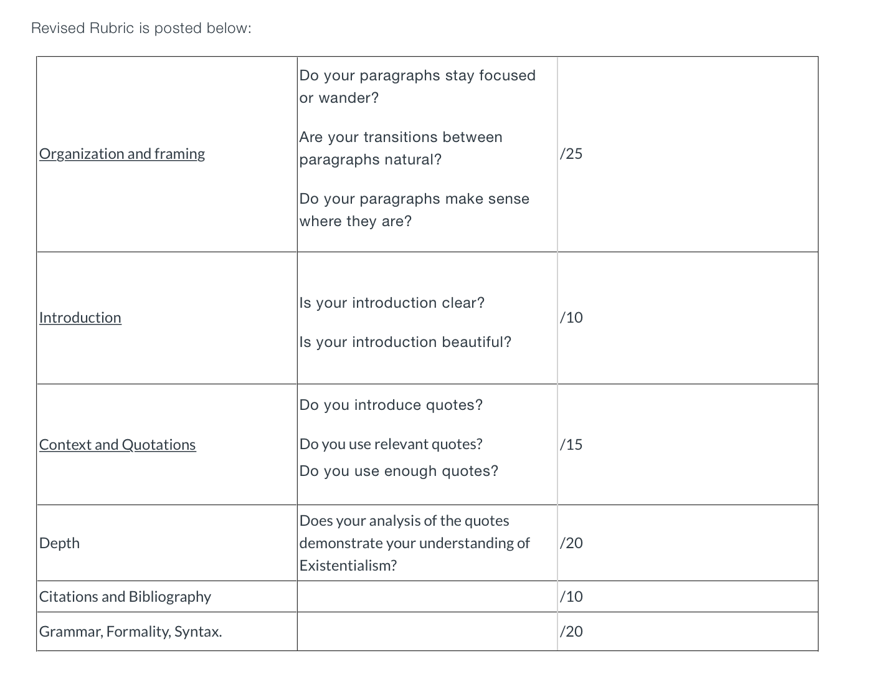877x684 pixels.
Task: Select the Grammar, Formality, Syntax label
Action: point(131,632)
